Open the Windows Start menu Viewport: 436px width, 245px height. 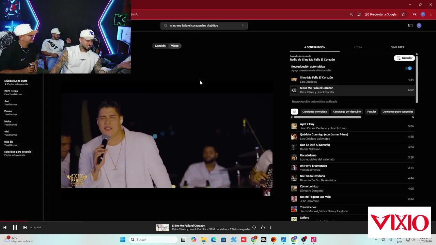(123, 240)
